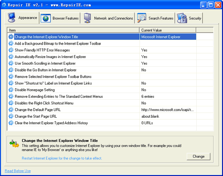
Task: Click gear icon beside Clear Typed Address History
Action: pyautogui.click(x=11, y=123)
